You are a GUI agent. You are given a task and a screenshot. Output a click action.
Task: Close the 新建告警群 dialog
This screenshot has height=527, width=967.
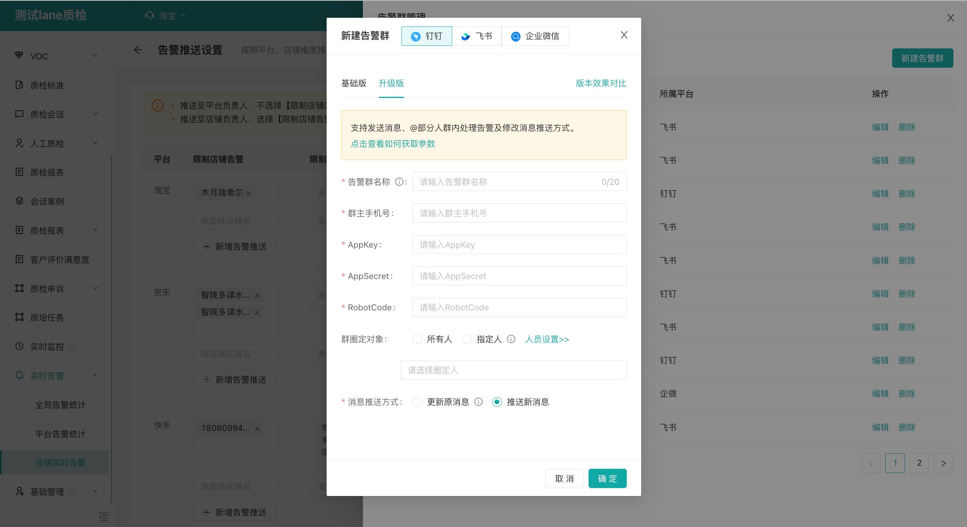(x=624, y=35)
